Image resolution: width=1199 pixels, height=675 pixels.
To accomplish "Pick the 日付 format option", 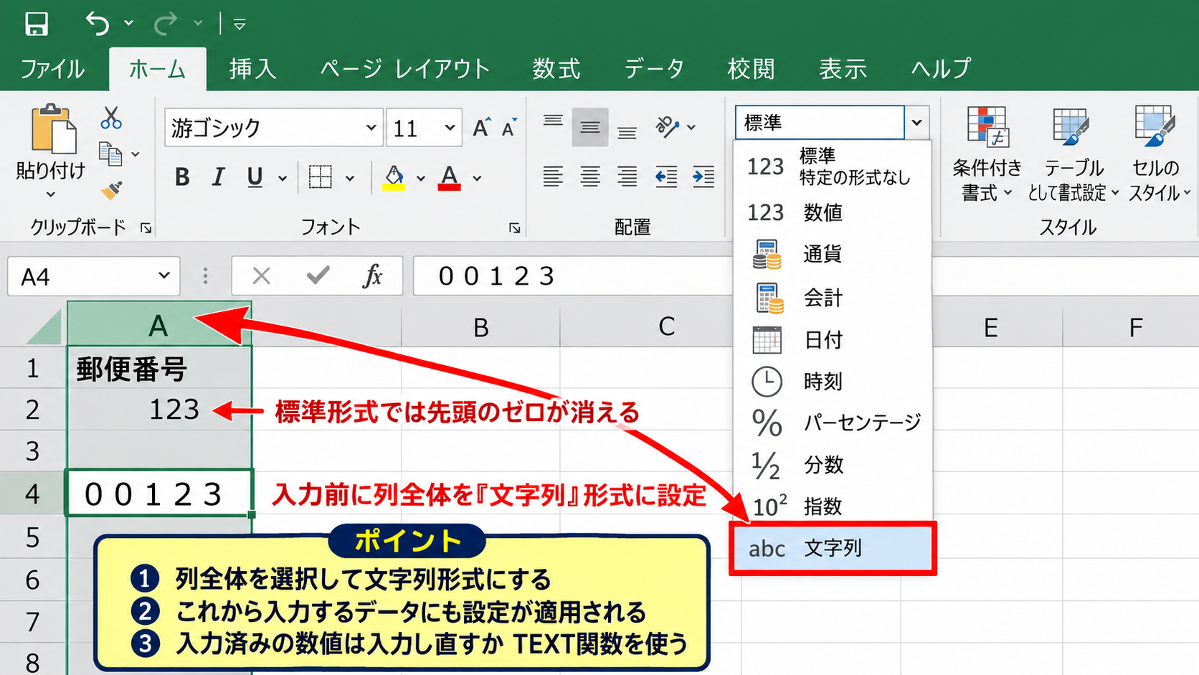I will click(833, 339).
